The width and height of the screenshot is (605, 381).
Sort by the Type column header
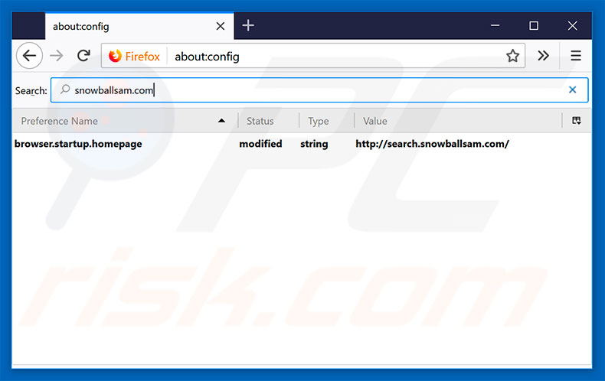(326, 121)
